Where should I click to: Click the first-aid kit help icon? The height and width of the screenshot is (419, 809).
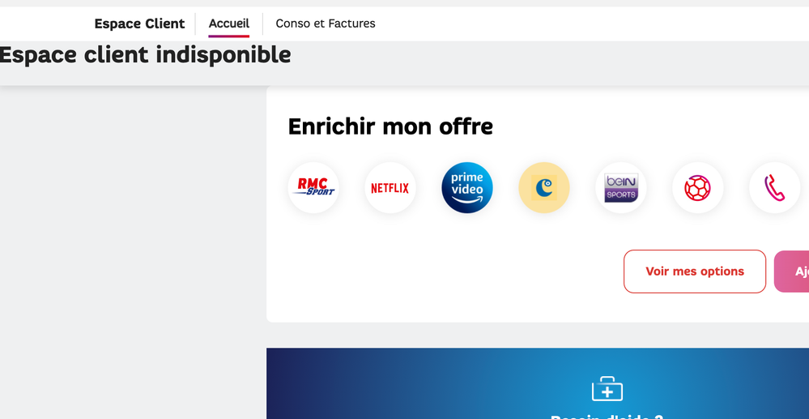607,389
